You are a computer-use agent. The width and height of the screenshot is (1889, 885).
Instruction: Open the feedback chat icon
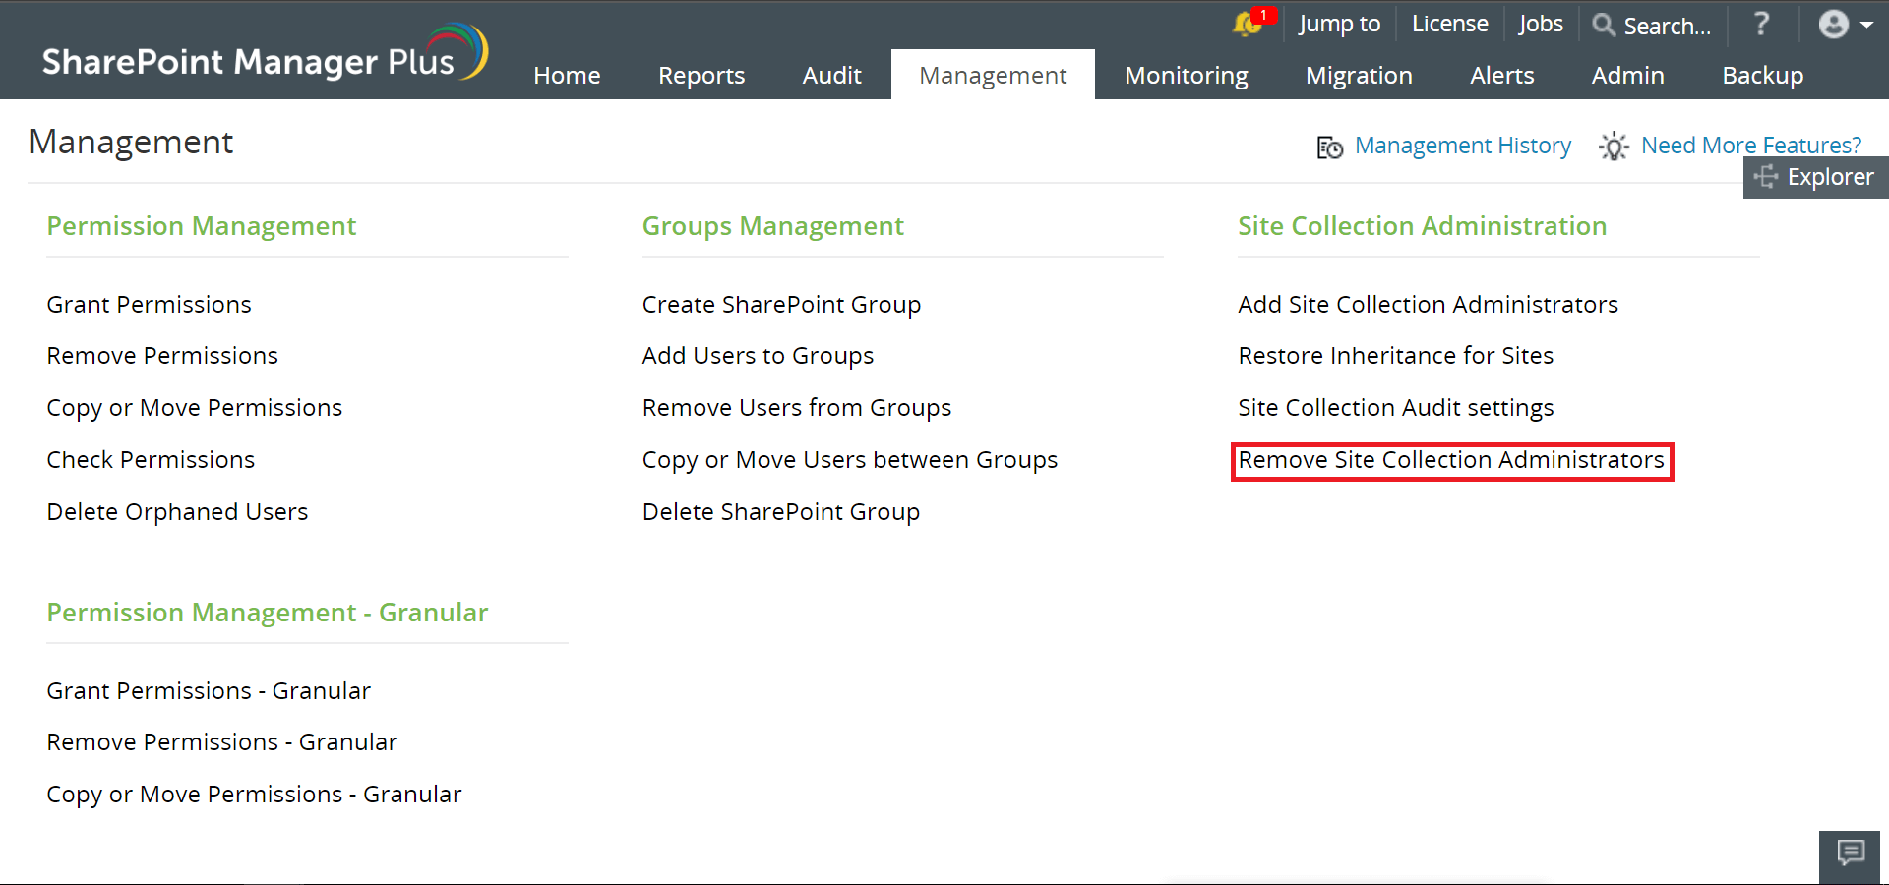point(1850,854)
